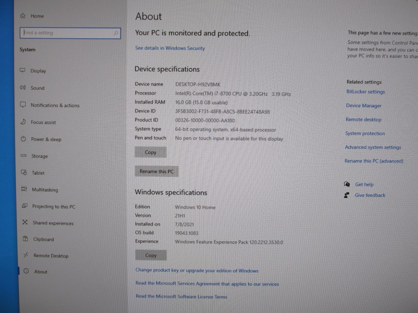Click the Shared experiences icon
The width and height of the screenshot is (418, 313).
click(x=25, y=222)
